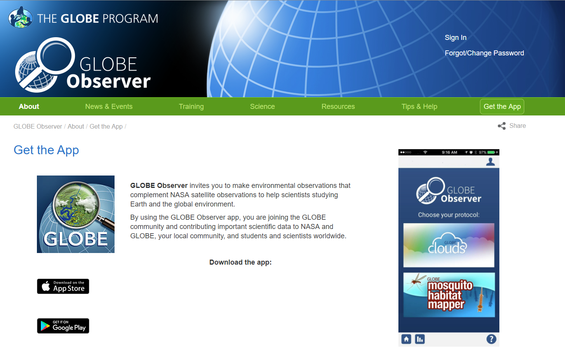Tap the help question mark icon in phone
The image size is (565, 358).
coord(491,339)
